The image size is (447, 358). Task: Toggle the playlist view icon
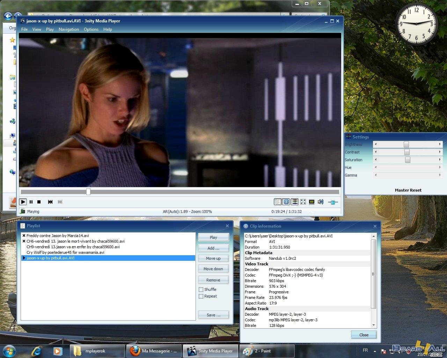pyautogui.click(x=278, y=202)
